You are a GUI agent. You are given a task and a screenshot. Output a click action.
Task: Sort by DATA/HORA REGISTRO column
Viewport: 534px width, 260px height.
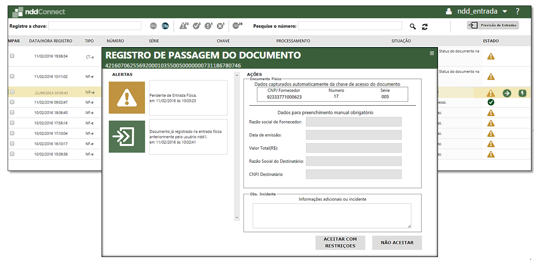[x=51, y=41]
